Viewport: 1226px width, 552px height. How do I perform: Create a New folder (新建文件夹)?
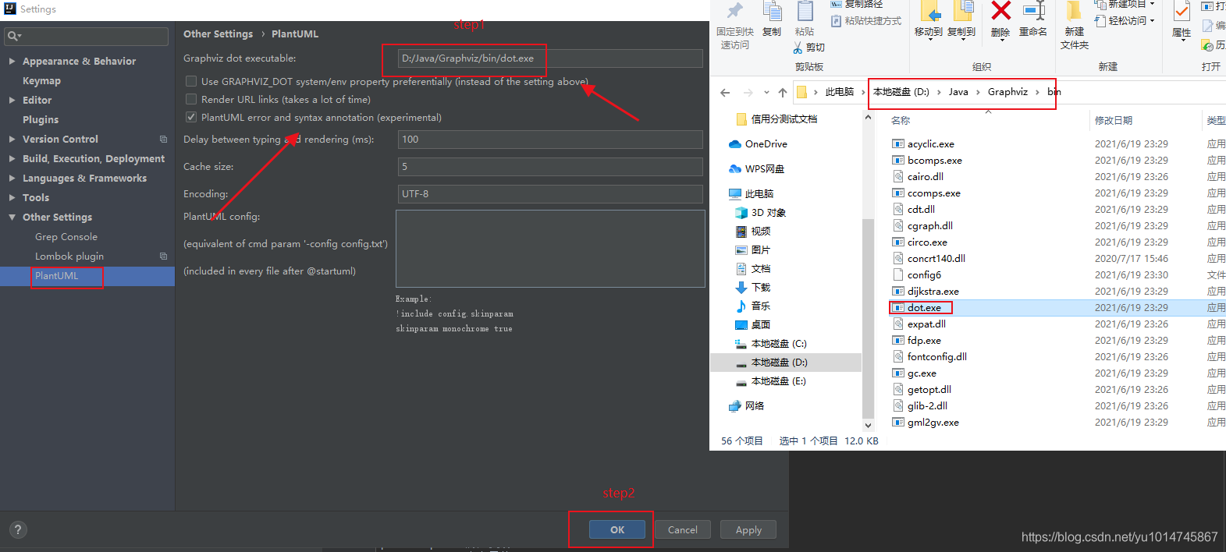[1075, 25]
